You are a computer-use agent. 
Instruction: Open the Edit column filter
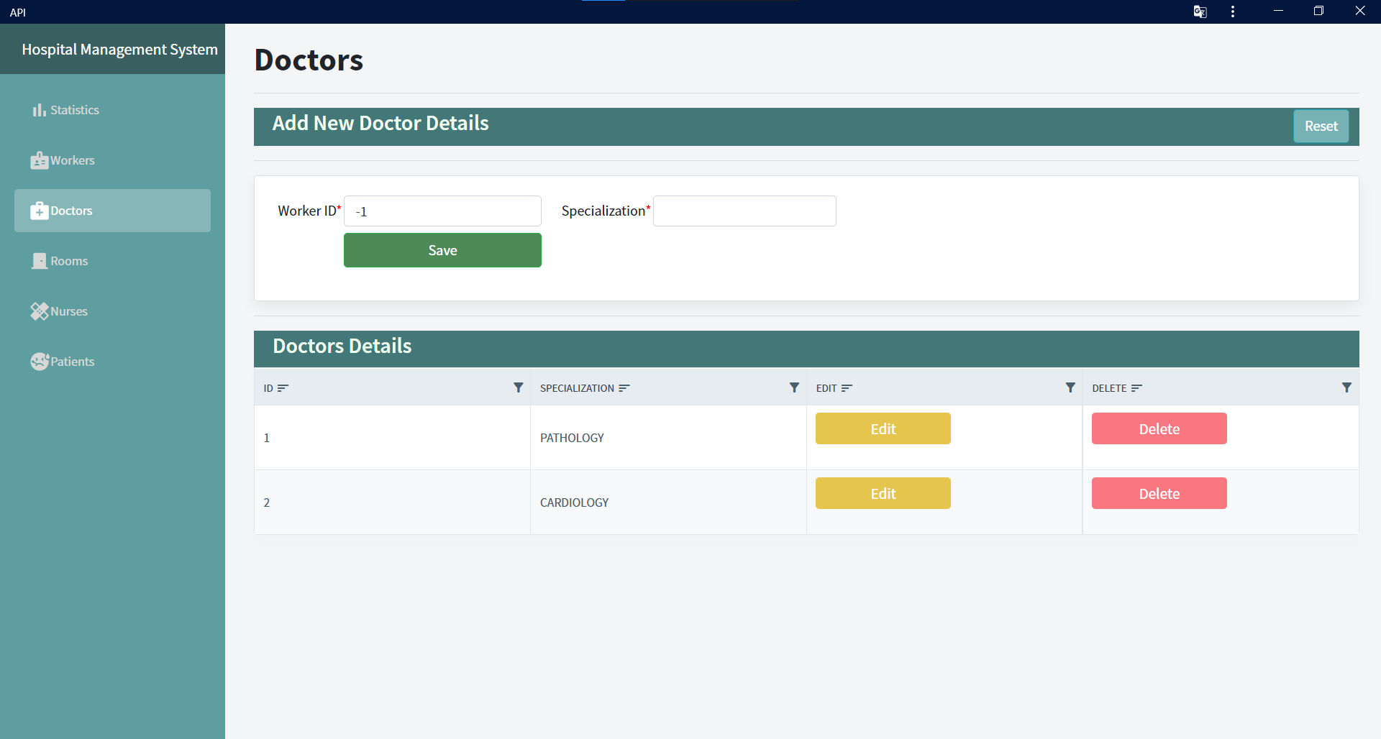tap(1070, 387)
